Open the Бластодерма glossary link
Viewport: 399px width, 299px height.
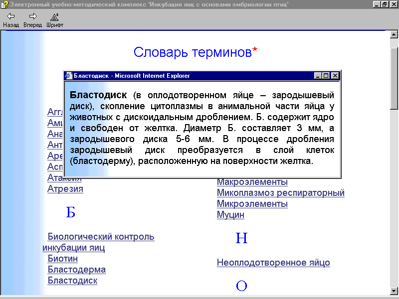76,270
